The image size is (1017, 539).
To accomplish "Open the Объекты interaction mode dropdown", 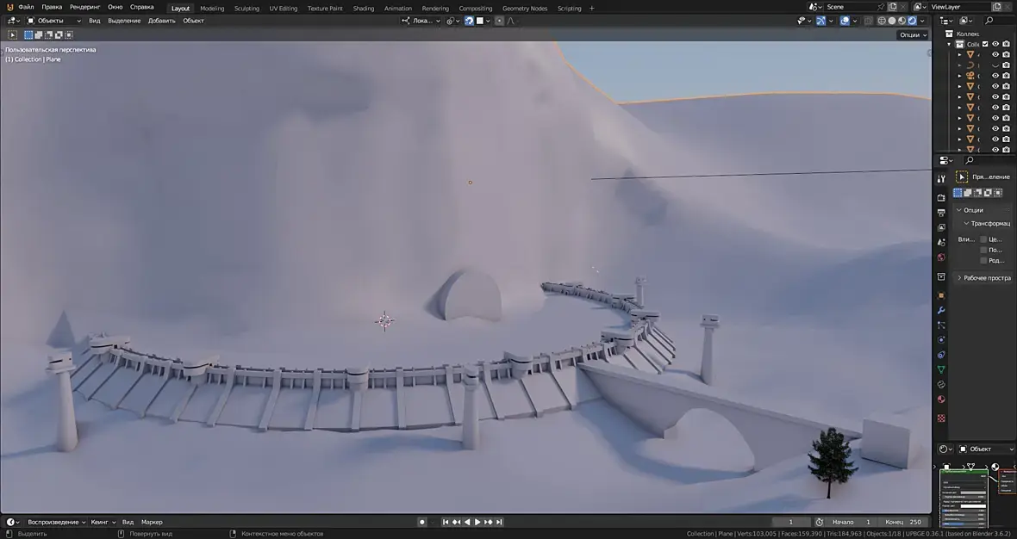I will pos(53,21).
